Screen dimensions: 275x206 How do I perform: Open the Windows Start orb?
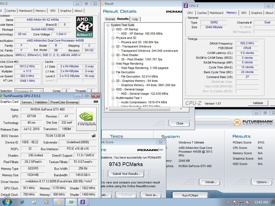7,202
